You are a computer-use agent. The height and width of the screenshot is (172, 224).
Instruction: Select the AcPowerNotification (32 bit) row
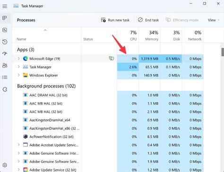(x=108, y=137)
